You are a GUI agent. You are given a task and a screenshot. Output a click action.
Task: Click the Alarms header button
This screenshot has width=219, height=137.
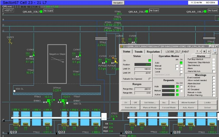(x=201, y=56)
